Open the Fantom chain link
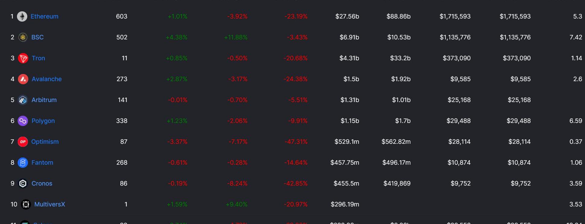This screenshot has width=585, height=224. (x=42, y=163)
